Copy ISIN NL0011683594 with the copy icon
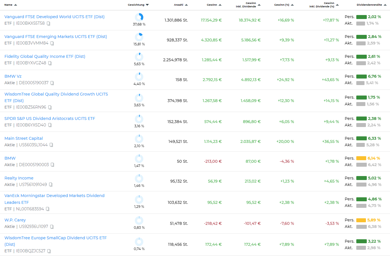Screen dimensions: 390x256 click(48, 209)
